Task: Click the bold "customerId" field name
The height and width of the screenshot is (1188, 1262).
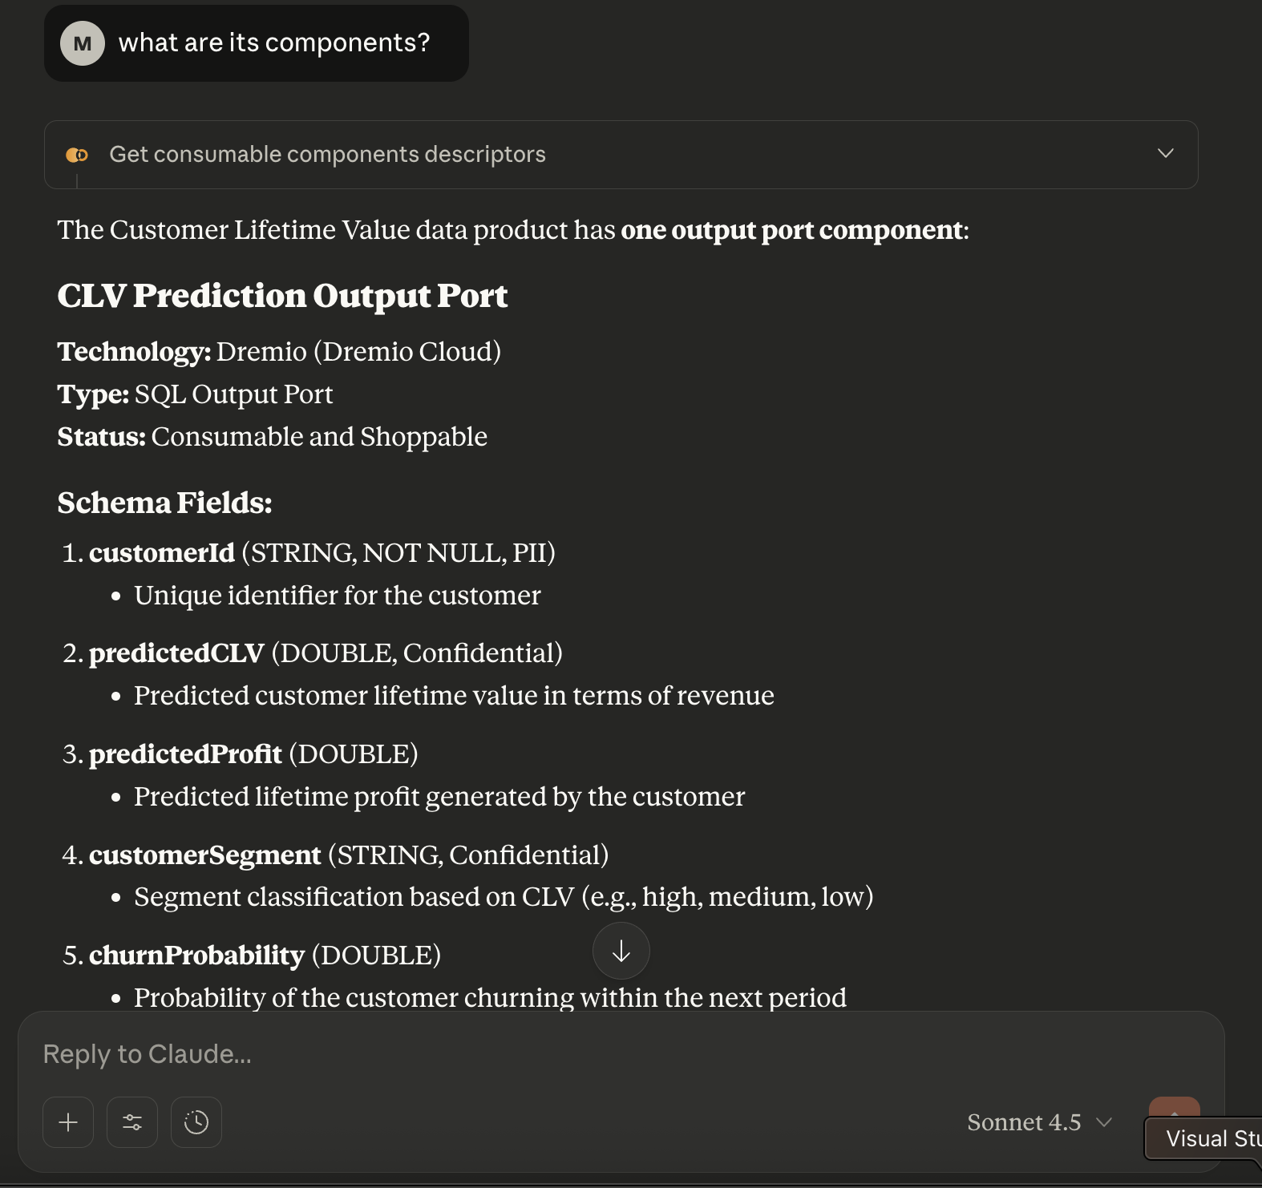Action: click(162, 553)
